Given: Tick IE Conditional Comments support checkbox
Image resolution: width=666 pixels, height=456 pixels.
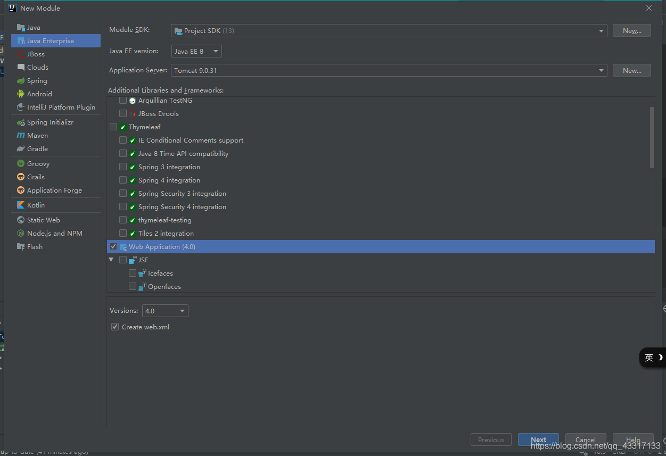Looking at the screenshot, I should click(x=123, y=140).
